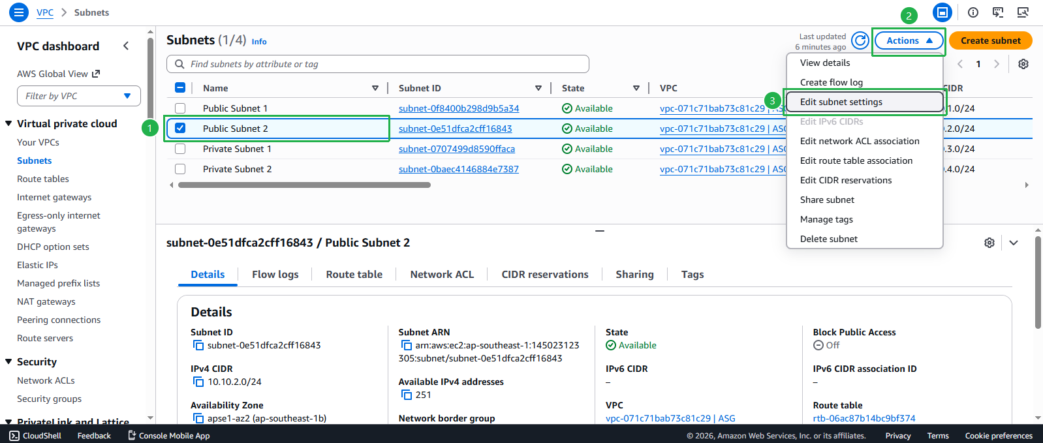1043x443 pixels.
Task: Open details pane settings gear
Action: tap(989, 243)
